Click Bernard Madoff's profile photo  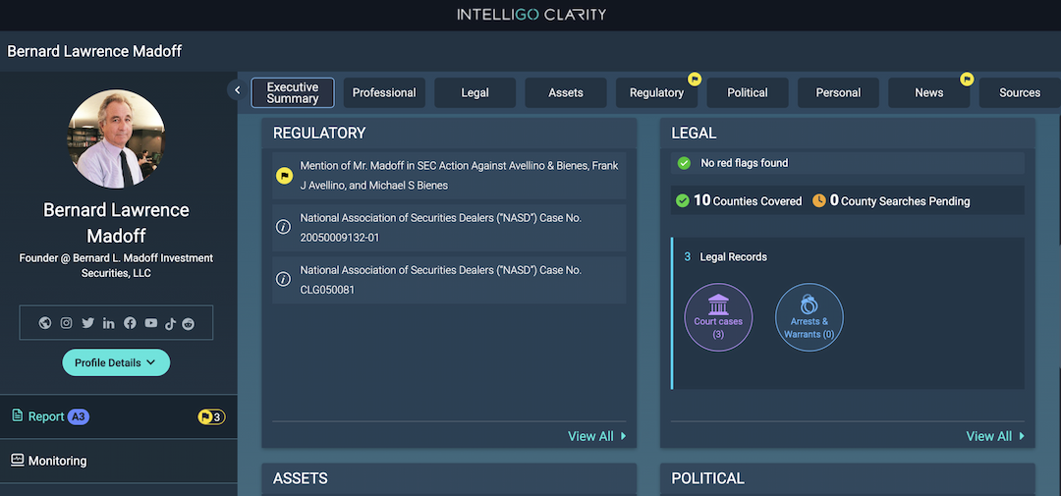pyautogui.click(x=116, y=138)
